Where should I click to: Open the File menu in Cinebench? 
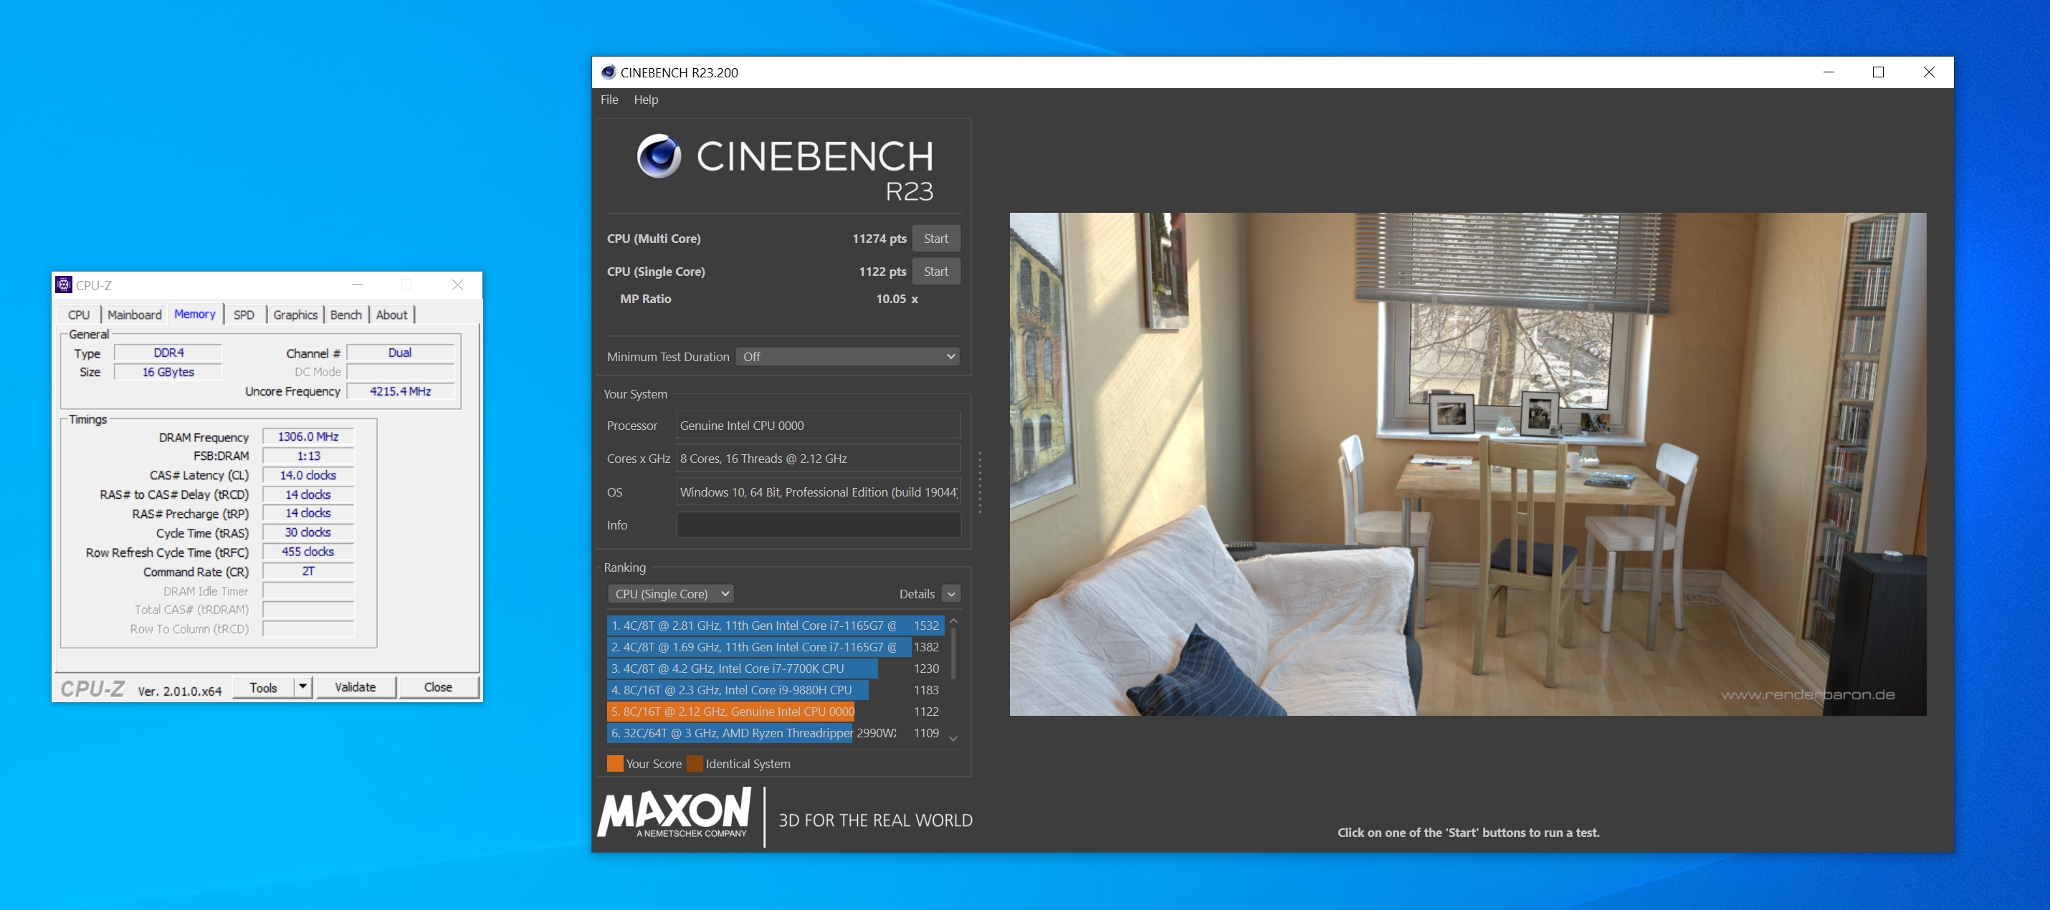pyautogui.click(x=609, y=100)
